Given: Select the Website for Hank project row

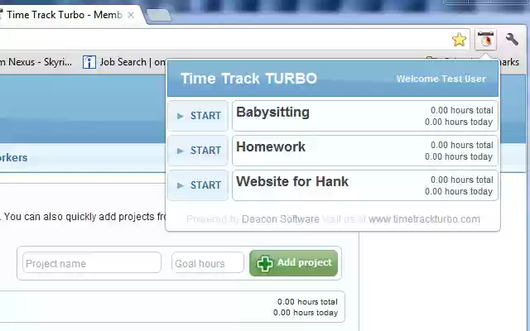Looking at the screenshot, I should (365, 185).
